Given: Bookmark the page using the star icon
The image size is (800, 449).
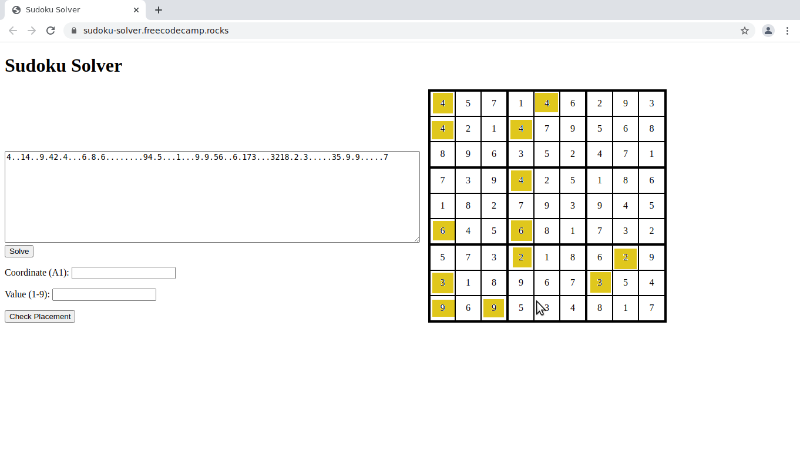Looking at the screenshot, I should (744, 30).
